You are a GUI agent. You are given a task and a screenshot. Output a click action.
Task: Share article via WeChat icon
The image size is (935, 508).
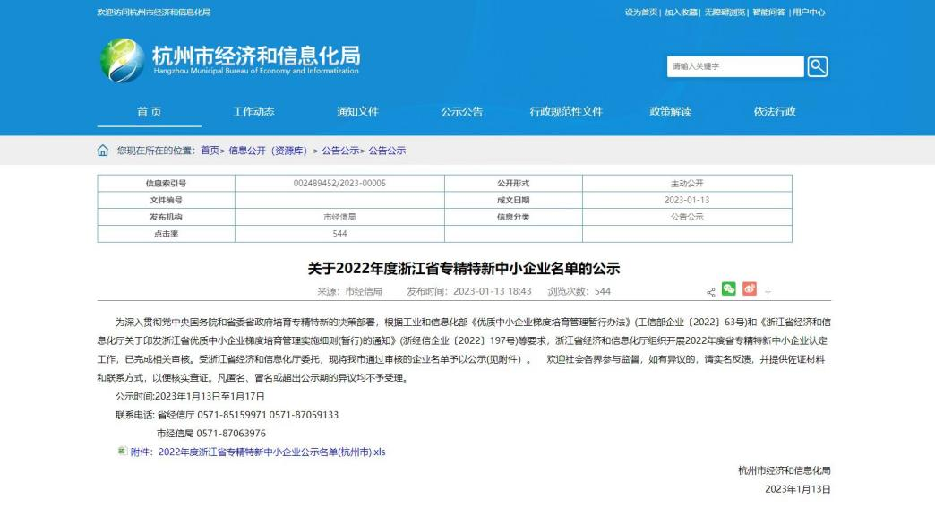(x=729, y=289)
